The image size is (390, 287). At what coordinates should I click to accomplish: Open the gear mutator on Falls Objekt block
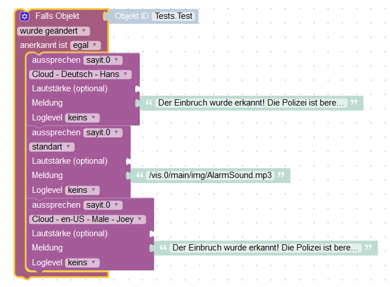(x=25, y=17)
